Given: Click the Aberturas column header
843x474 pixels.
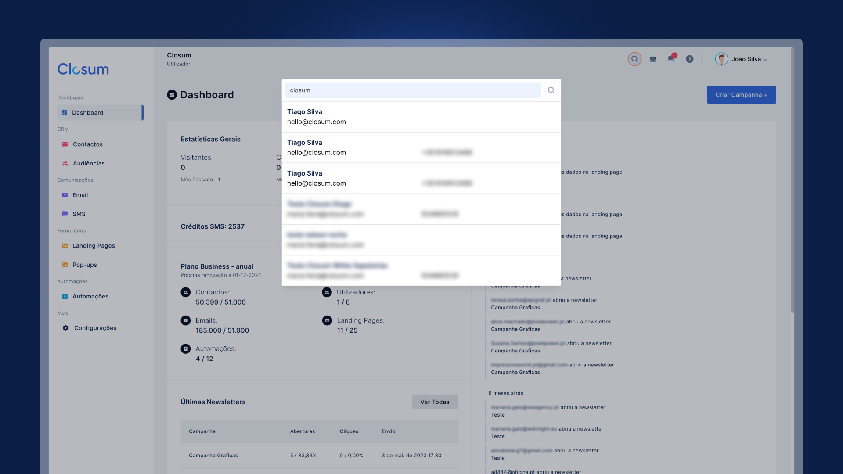Looking at the screenshot, I should click(x=303, y=431).
